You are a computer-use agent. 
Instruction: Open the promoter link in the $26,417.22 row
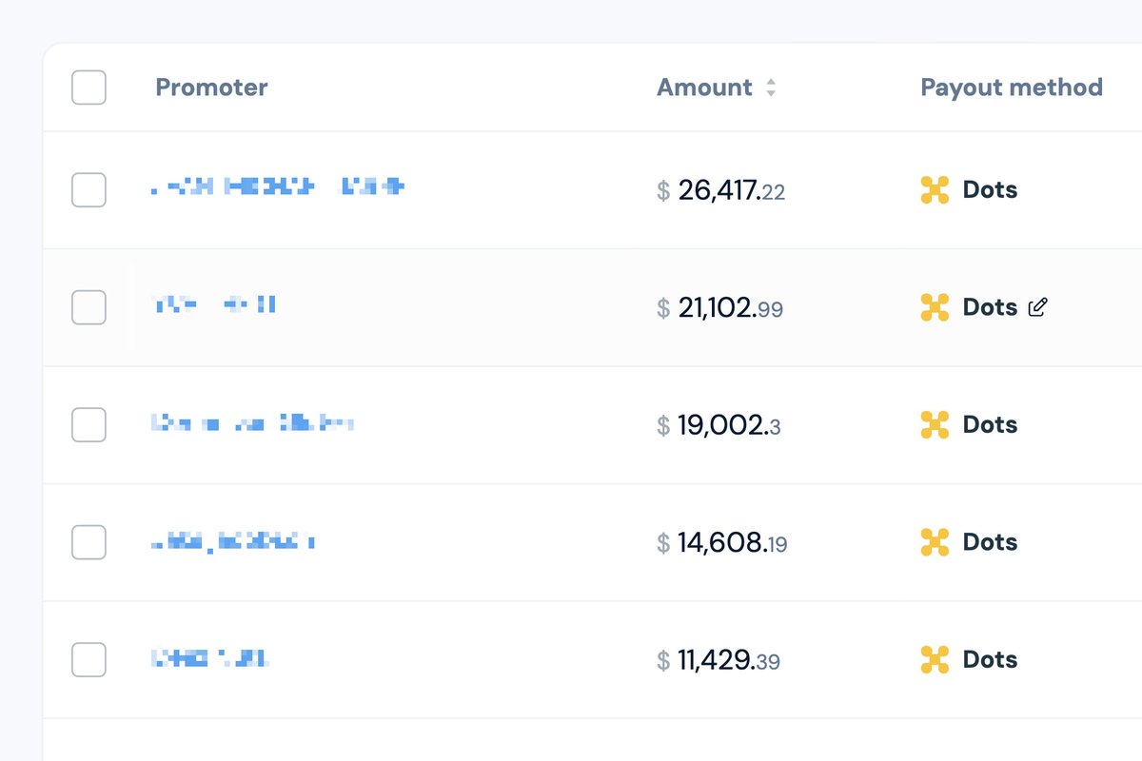click(x=278, y=187)
